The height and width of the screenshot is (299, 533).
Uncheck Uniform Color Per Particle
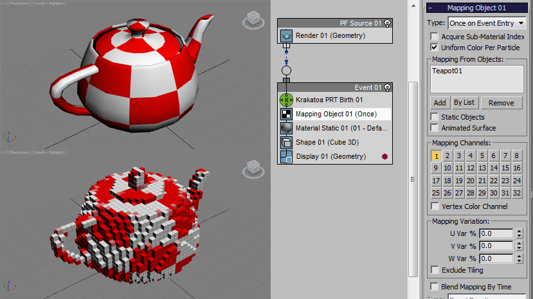tap(435, 48)
